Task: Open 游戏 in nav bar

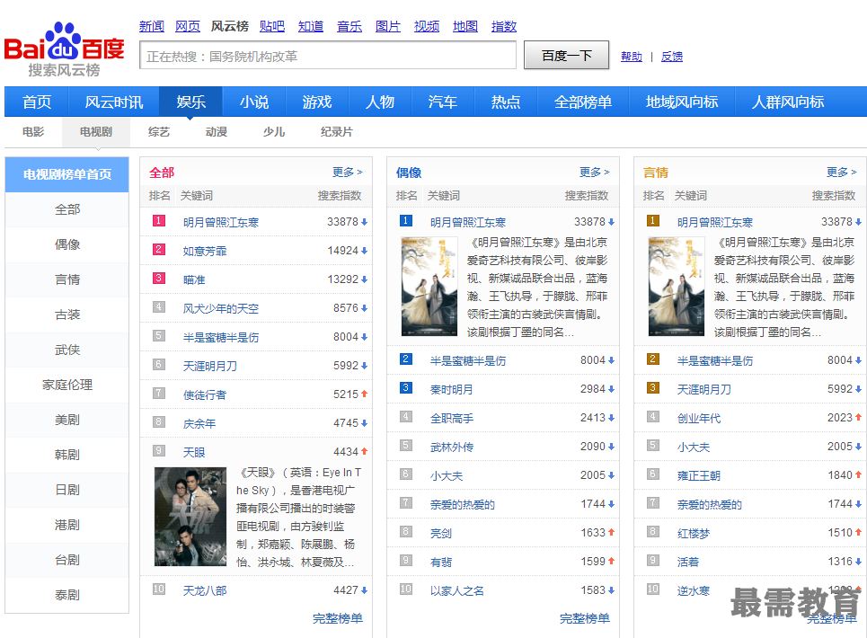Action: (x=317, y=102)
